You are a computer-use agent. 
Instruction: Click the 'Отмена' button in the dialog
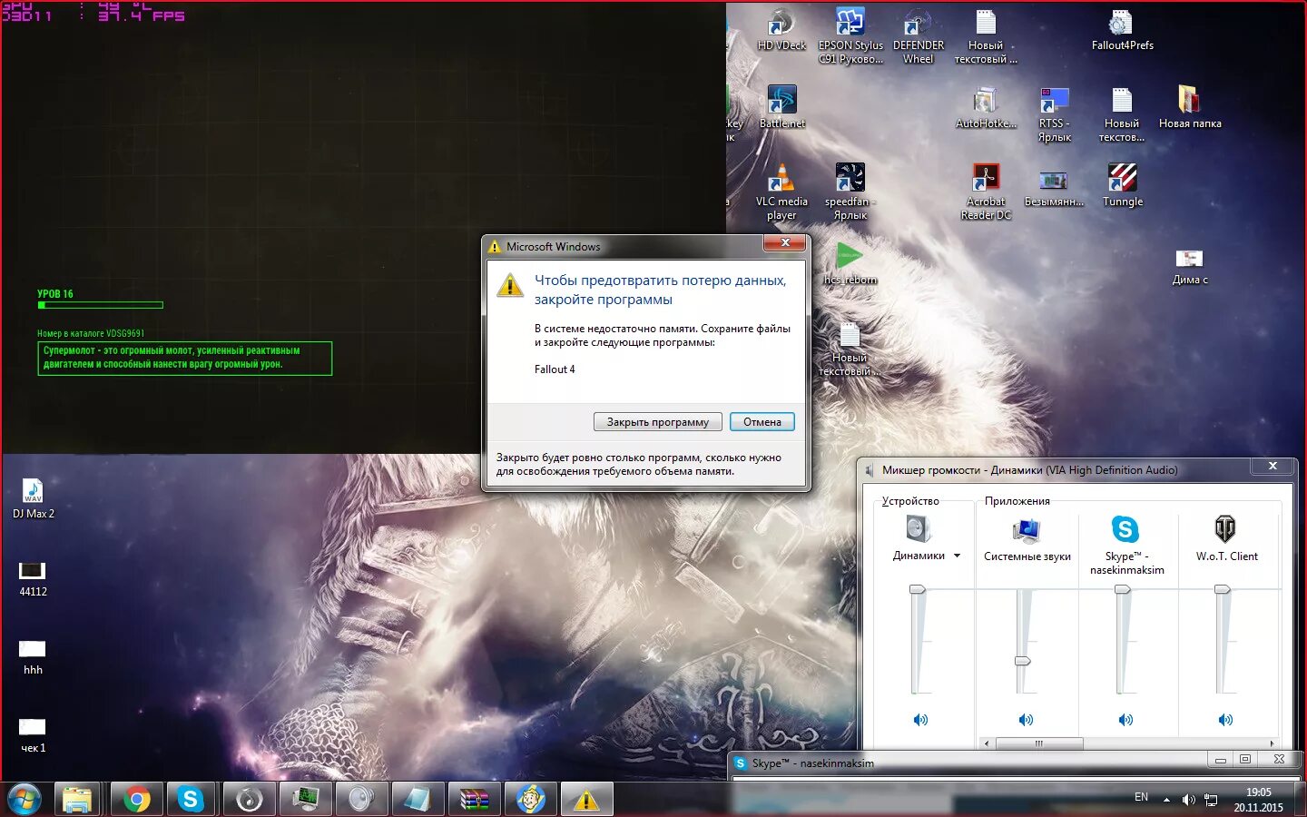click(762, 422)
